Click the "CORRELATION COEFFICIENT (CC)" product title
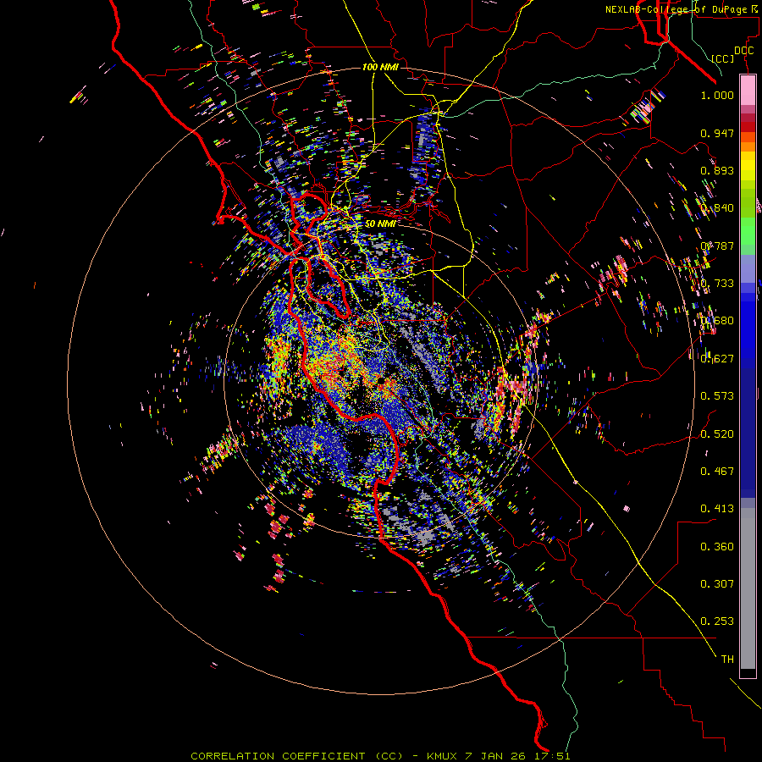Viewport: 762px width, 762px height. [x=296, y=756]
